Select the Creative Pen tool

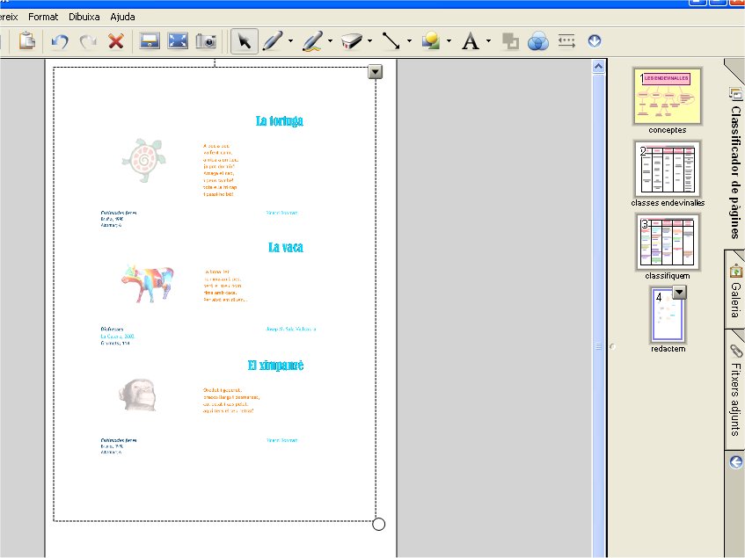[x=312, y=41]
